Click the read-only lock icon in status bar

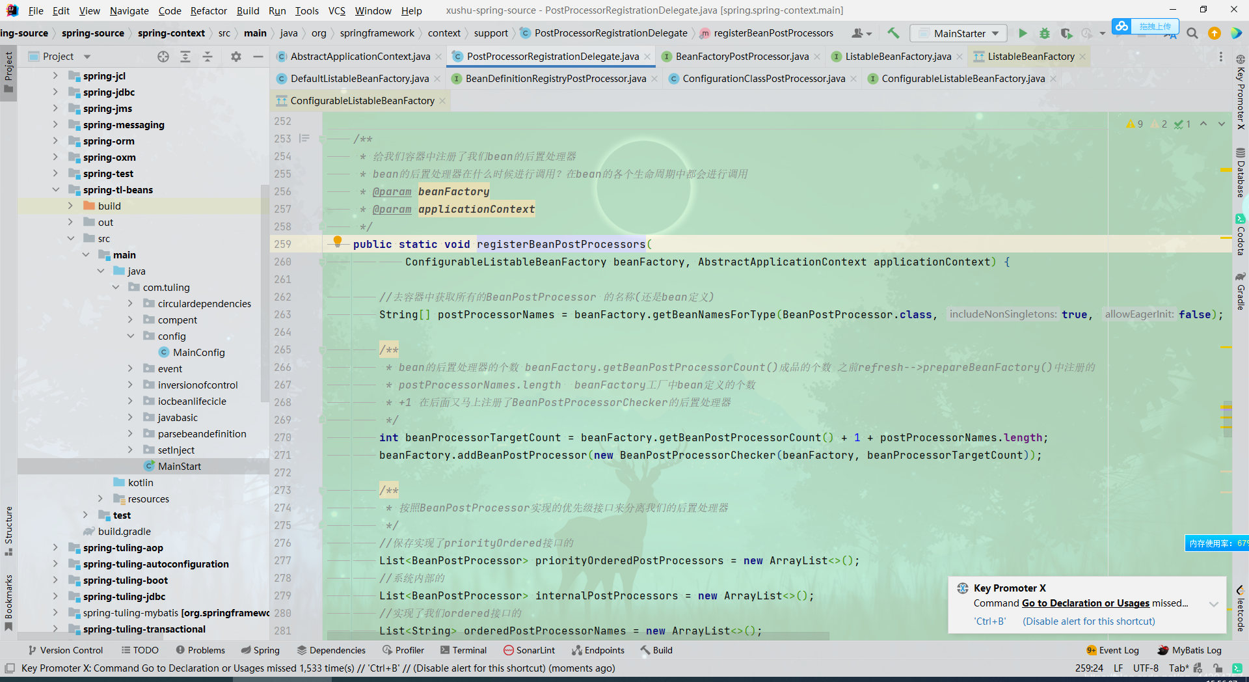click(1216, 668)
